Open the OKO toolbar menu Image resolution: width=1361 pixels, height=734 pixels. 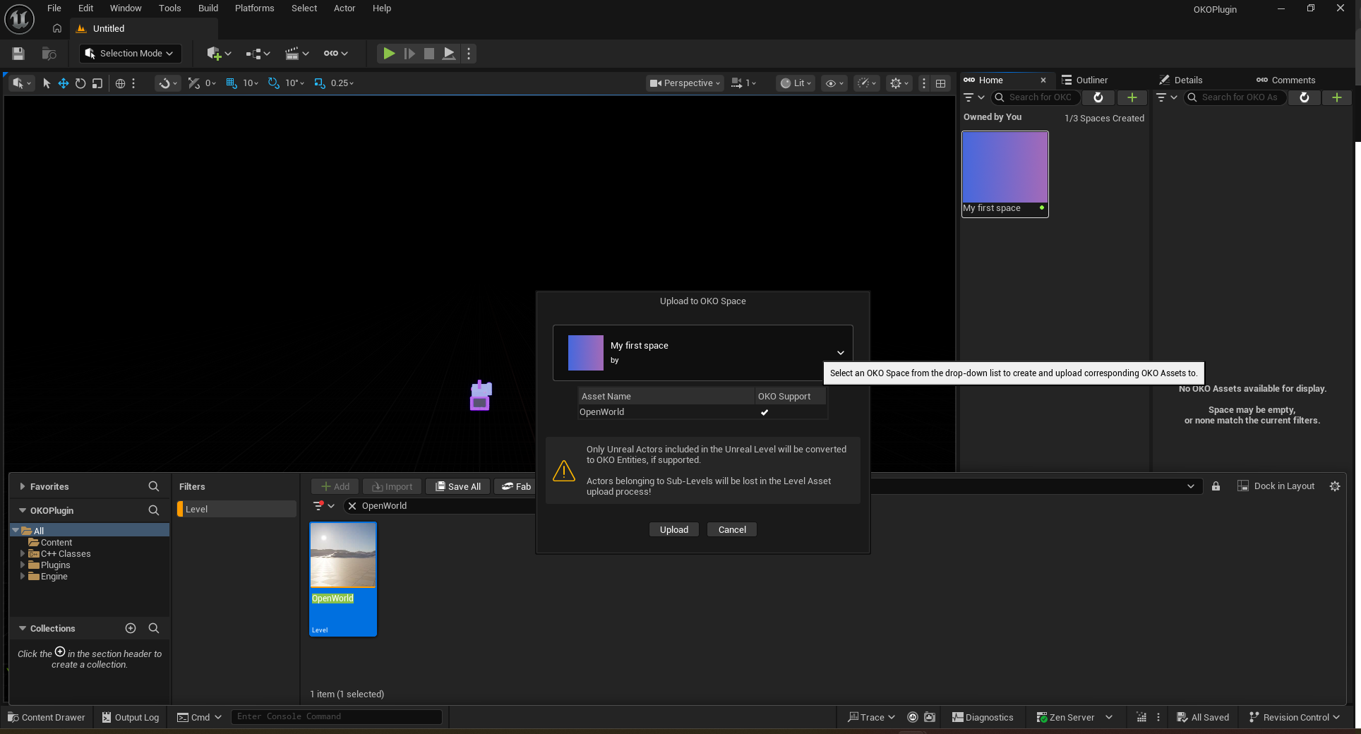pyautogui.click(x=336, y=54)
